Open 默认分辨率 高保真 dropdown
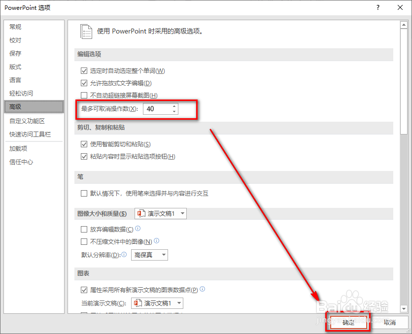This screenshot has height=334, width=412. 149,255
